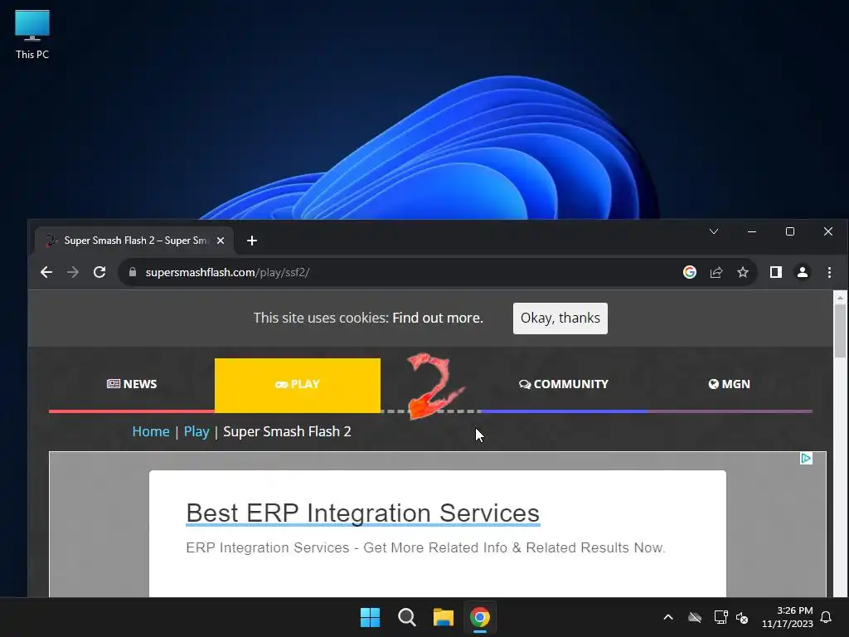View site security lock info
The width and height of the screenshot is (849, 637).
[x=133, y=272]
